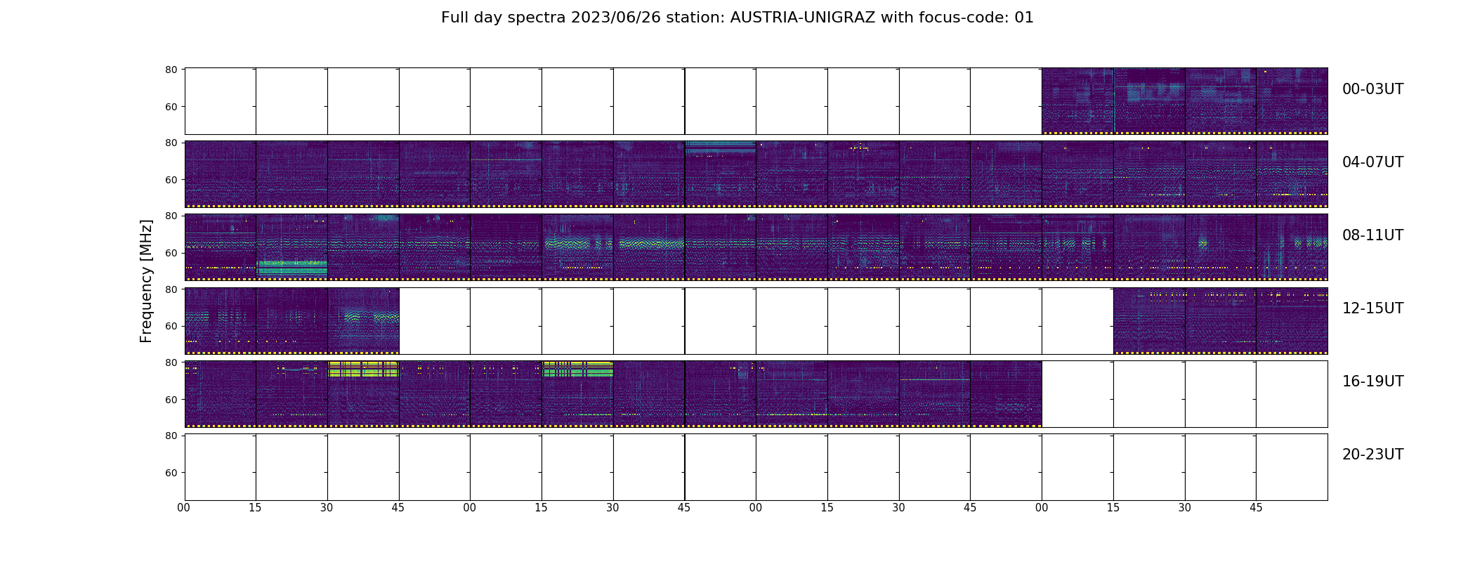
Task: Open the 04:00 spectrogram in the 04-07UT row
Action: click(x=220, y=174)
